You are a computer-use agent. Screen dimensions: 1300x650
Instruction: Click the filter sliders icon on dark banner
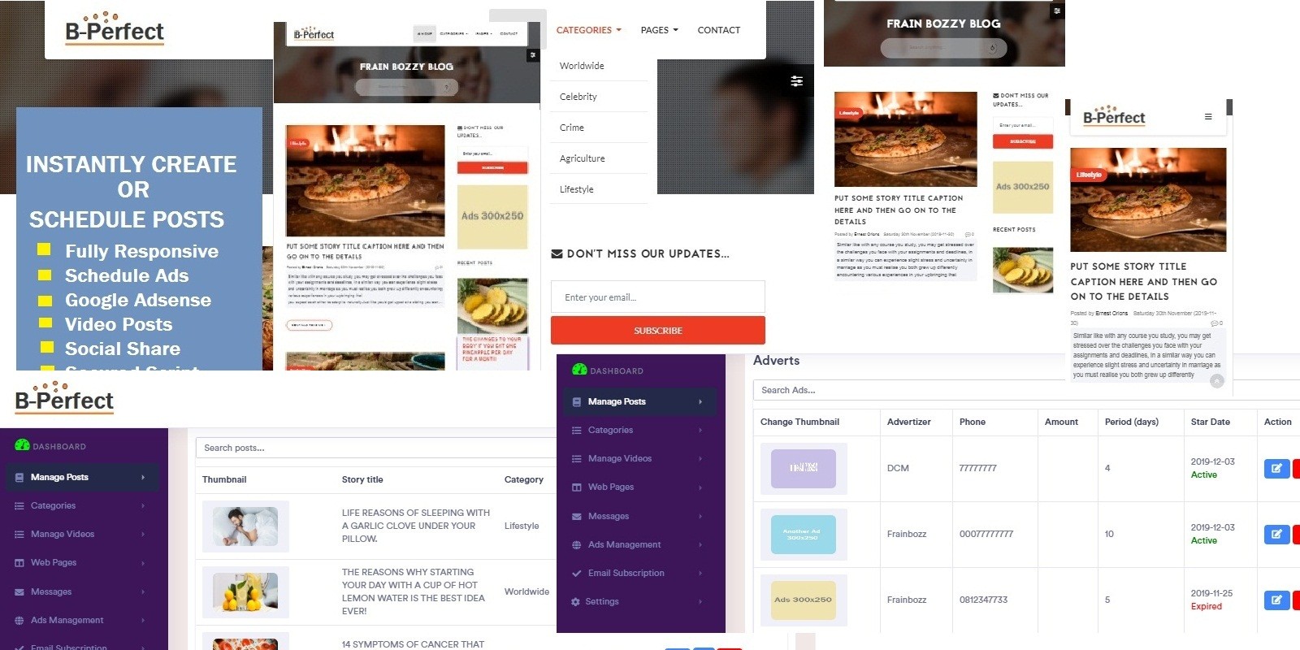797,80
